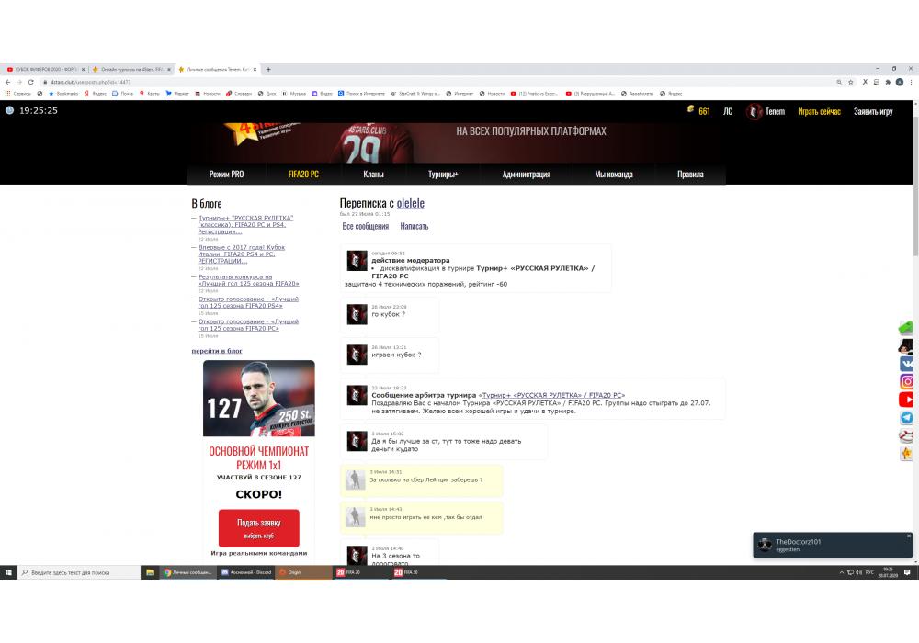Click the browser profile avatar icon
The image size is (919, 643).
point(900,82)
